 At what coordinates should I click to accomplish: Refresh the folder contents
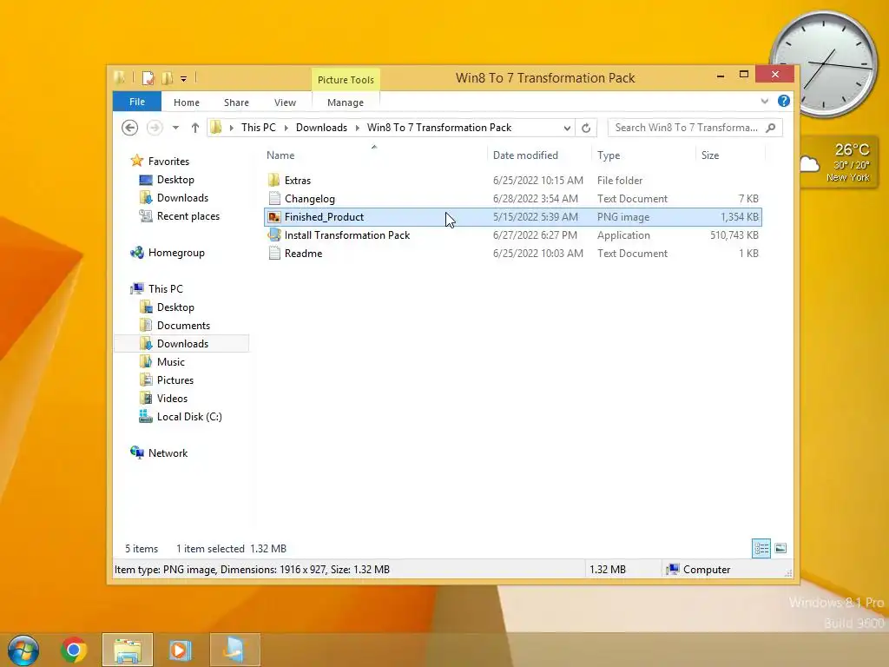pyautogui.click(x=586, y=128)
